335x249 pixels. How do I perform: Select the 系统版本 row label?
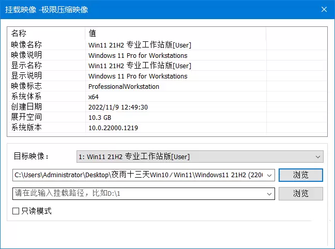pos(26,128)
